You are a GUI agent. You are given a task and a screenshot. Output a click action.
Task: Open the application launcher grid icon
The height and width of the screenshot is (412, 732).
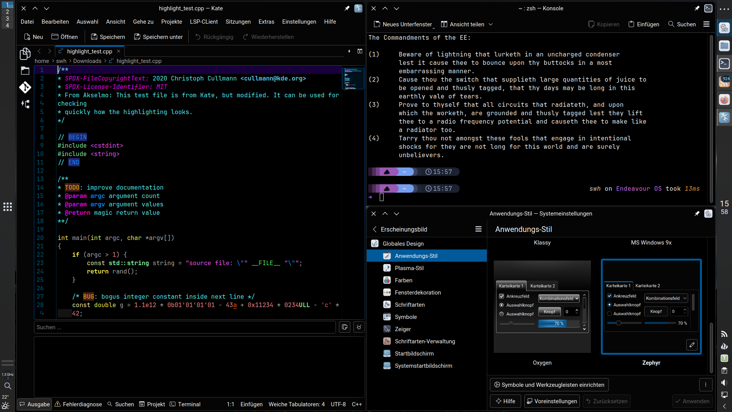(8, 207)
